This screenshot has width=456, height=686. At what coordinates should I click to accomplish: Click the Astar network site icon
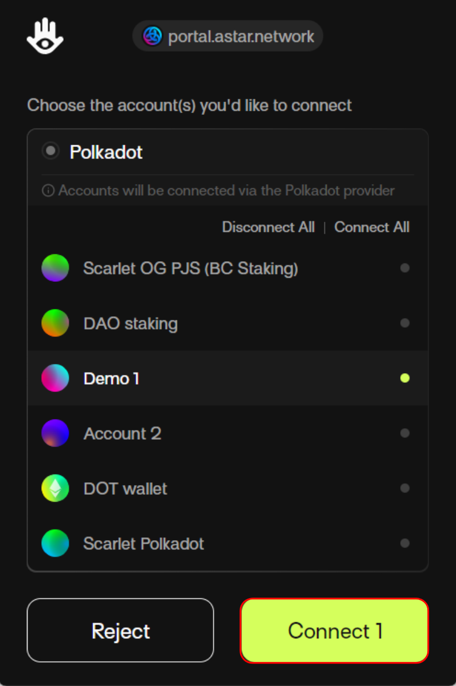click(x=153, y=37)
